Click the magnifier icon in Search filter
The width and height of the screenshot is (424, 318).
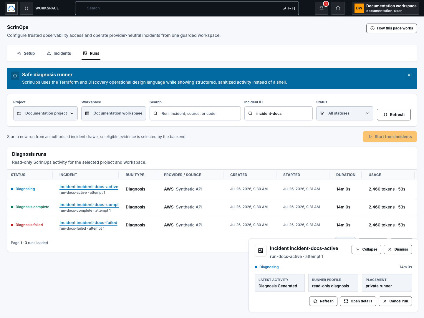click(x=155, y=113)
